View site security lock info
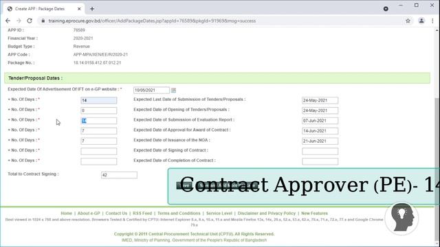The image size is (440, 247). (x=43, y=21)
